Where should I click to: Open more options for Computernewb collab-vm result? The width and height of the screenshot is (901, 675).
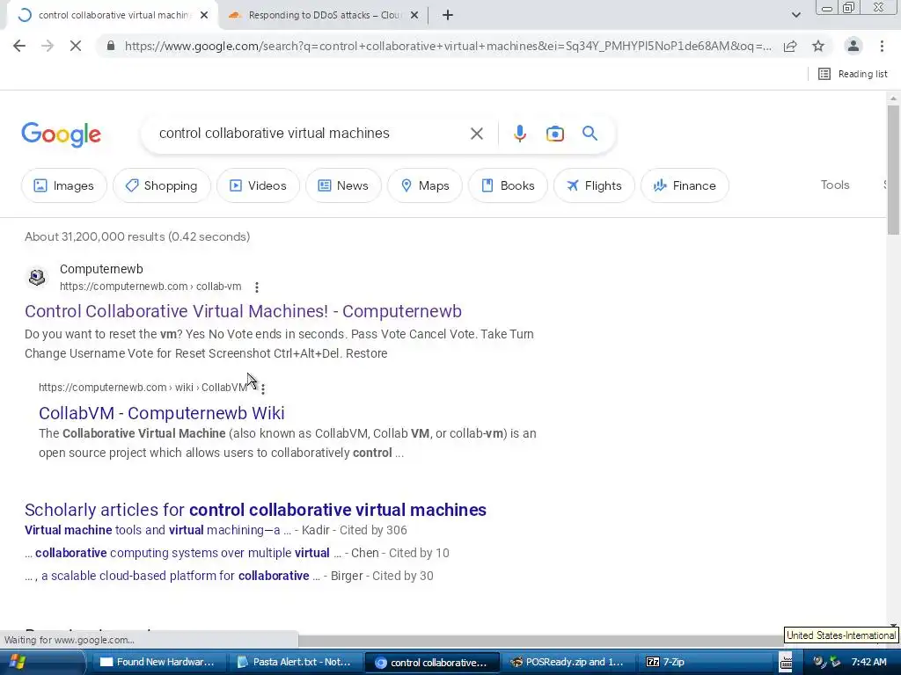pyautogui.click(x=256, y=287)
